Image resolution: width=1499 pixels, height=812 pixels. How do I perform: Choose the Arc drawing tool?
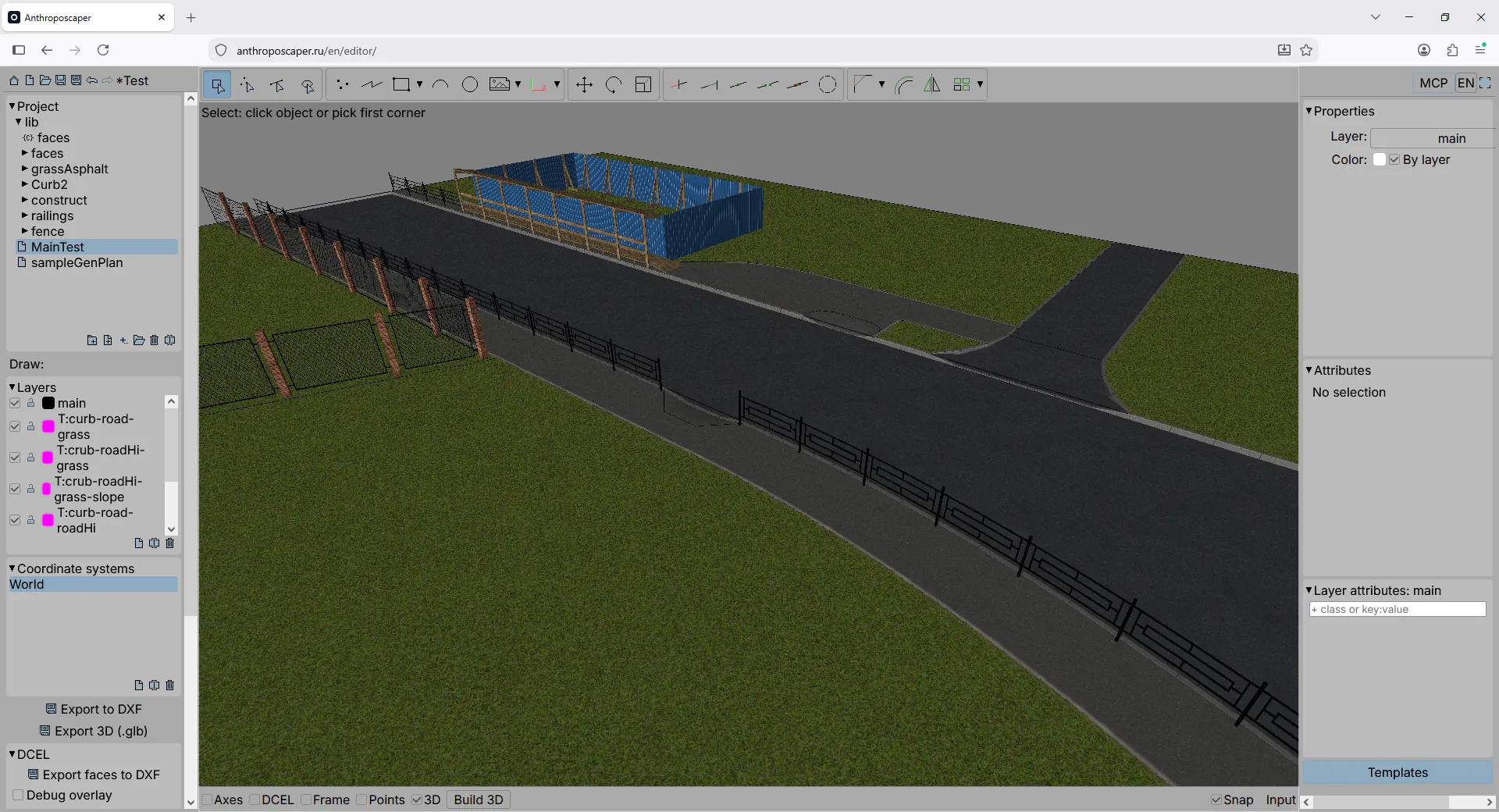pos(440,84)
